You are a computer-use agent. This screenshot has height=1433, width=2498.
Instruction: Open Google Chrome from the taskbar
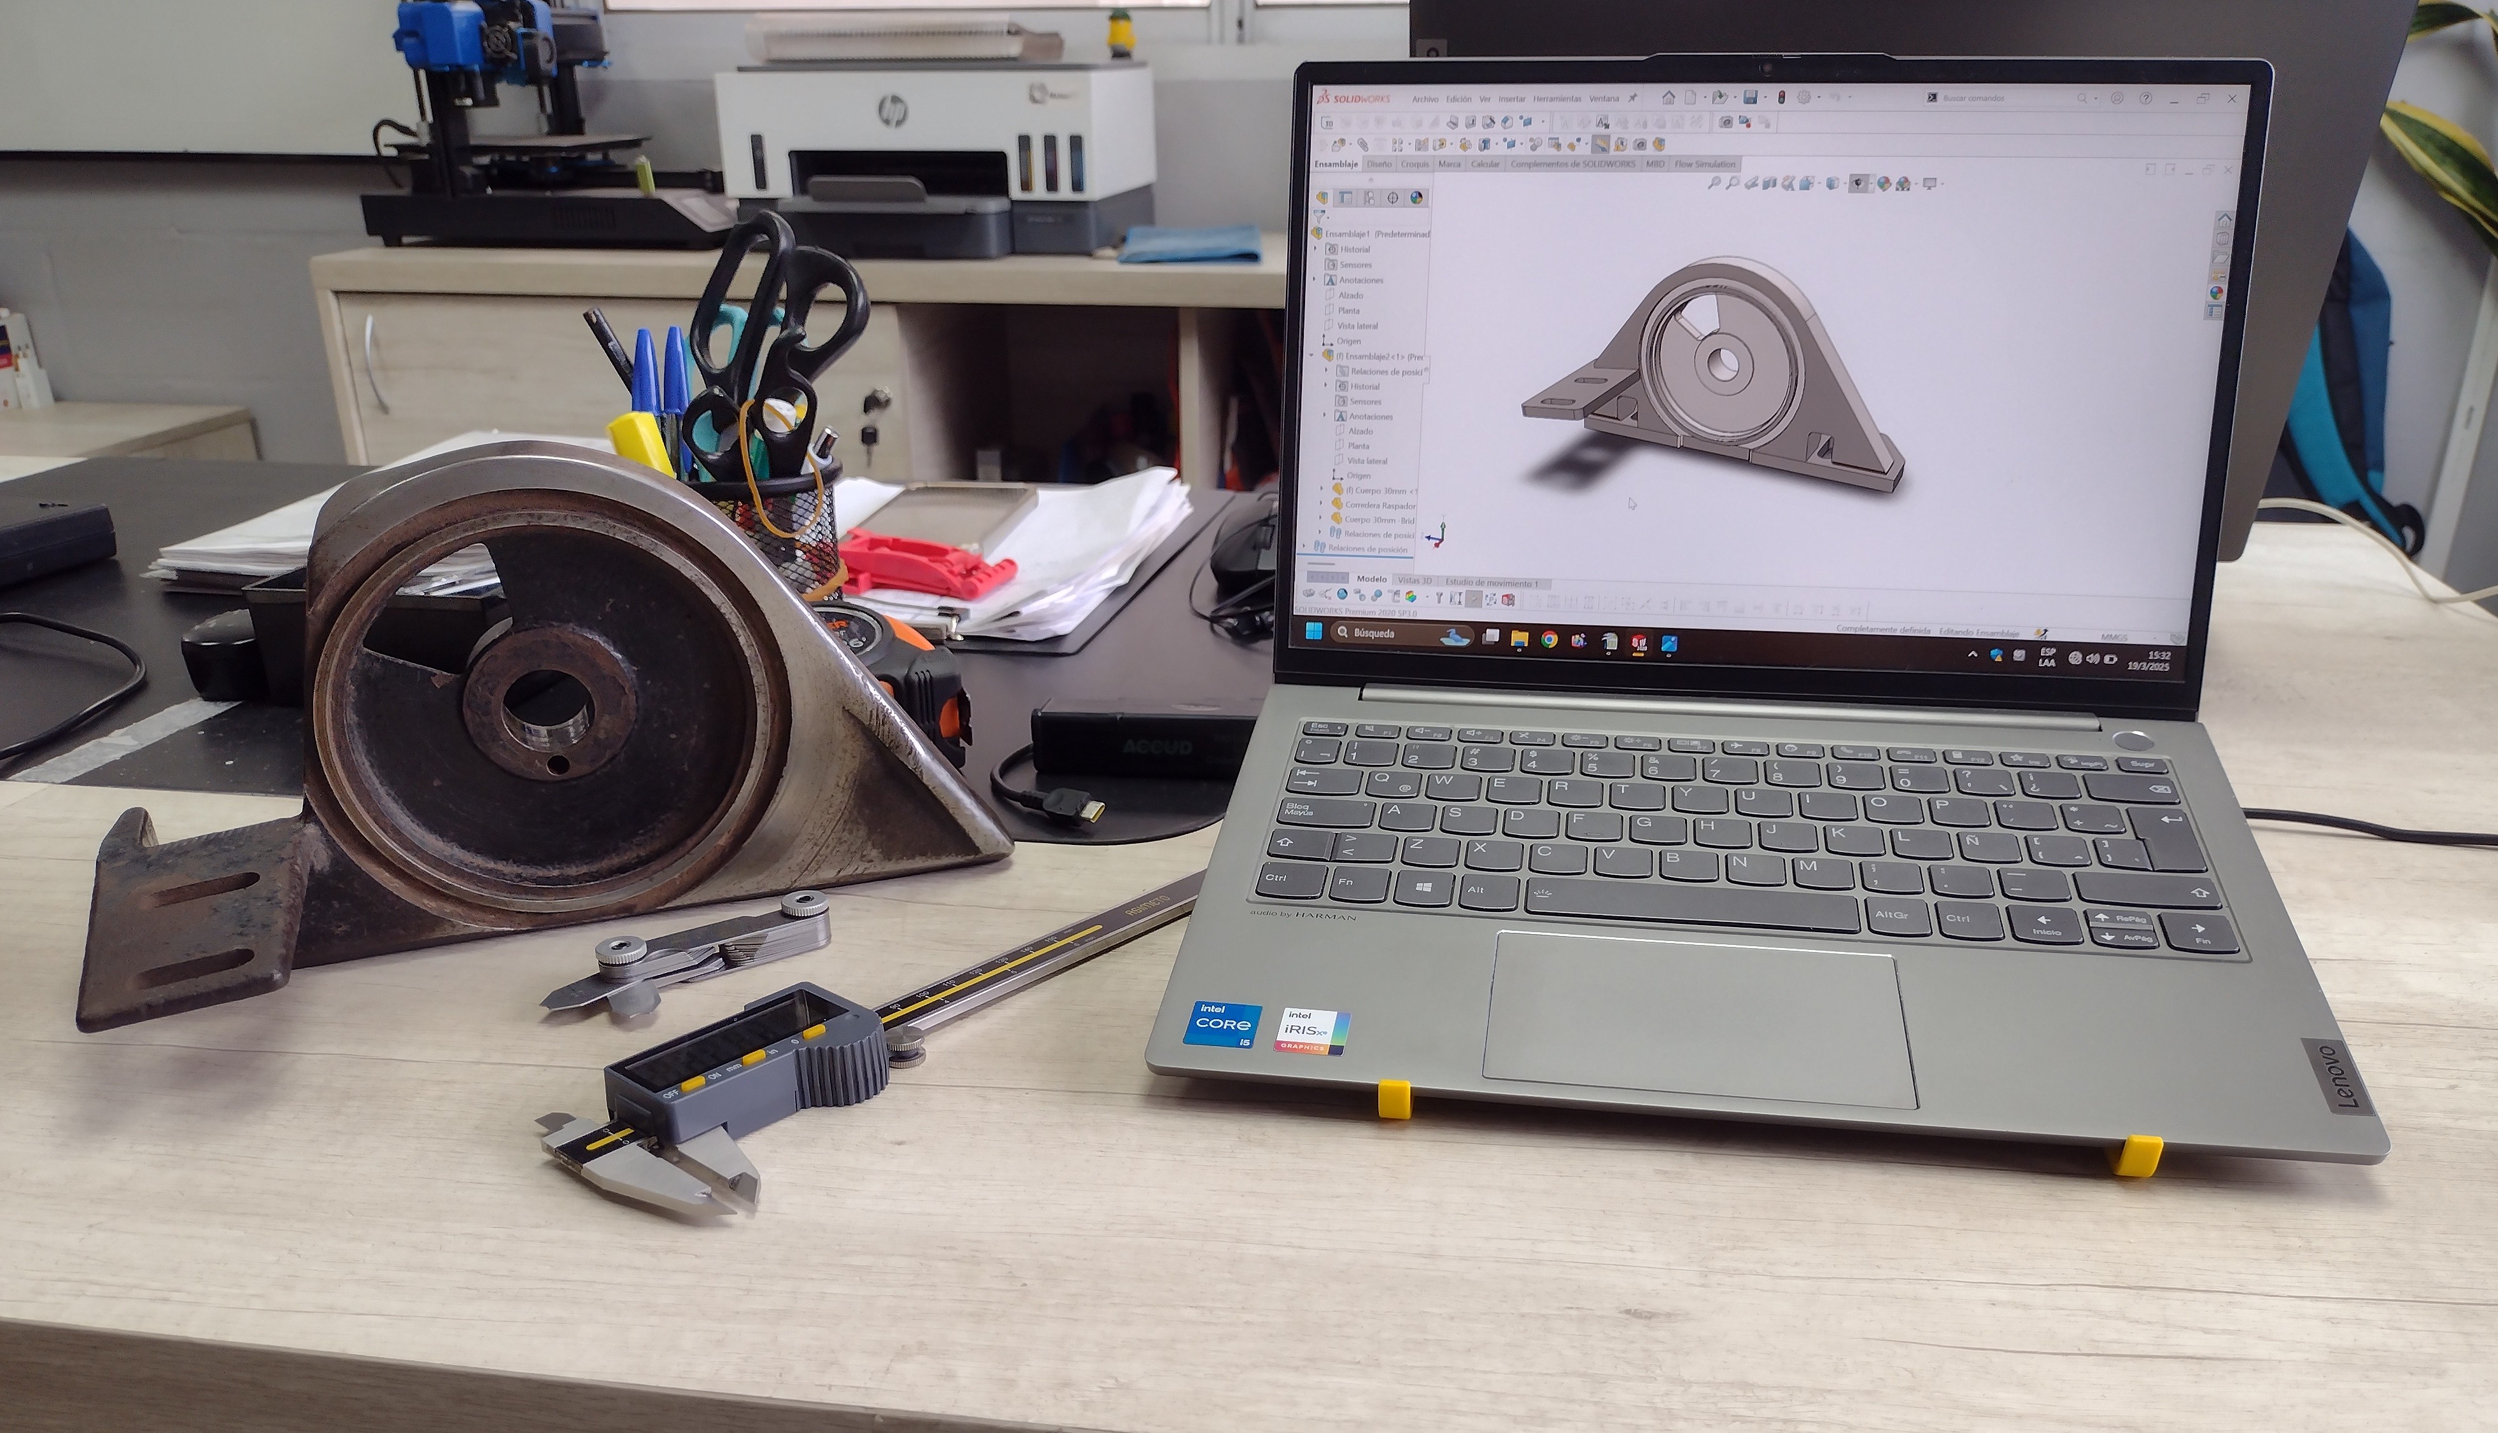[1549, 640]
